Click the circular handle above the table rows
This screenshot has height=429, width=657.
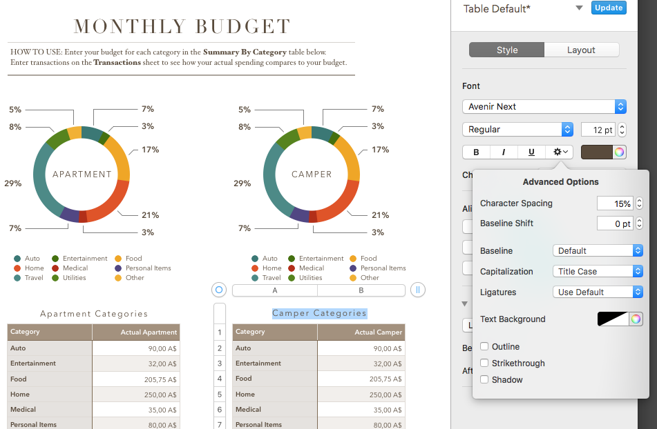click(219, 290)
